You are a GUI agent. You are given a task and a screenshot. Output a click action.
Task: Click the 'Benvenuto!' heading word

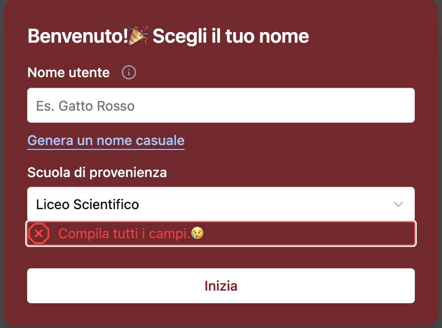coord(78,36)
